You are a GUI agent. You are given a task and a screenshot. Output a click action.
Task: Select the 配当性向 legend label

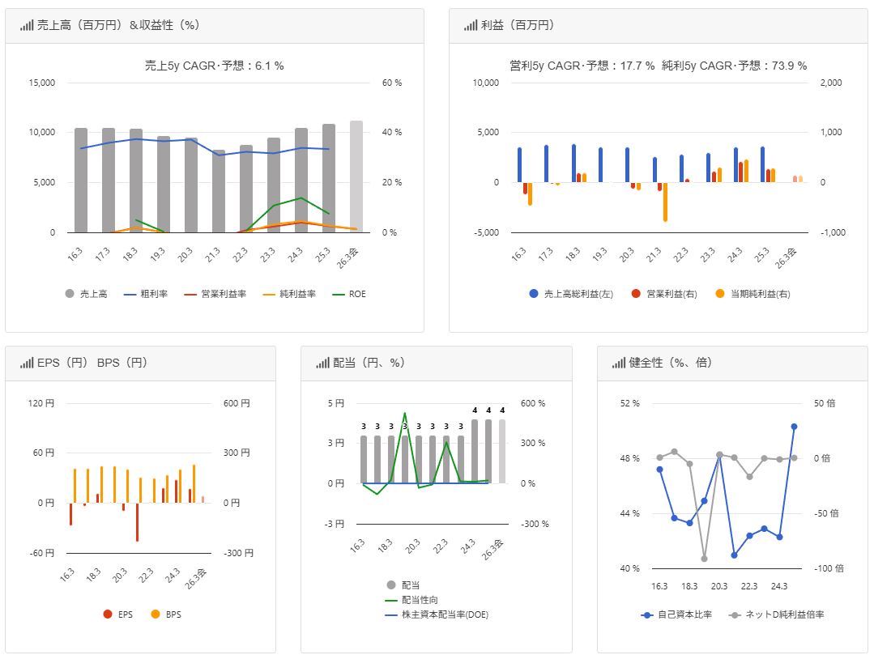click(421, 600)
